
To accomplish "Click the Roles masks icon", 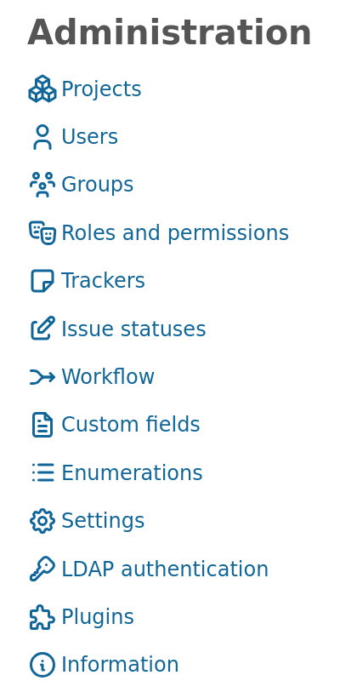I will 42,233.
